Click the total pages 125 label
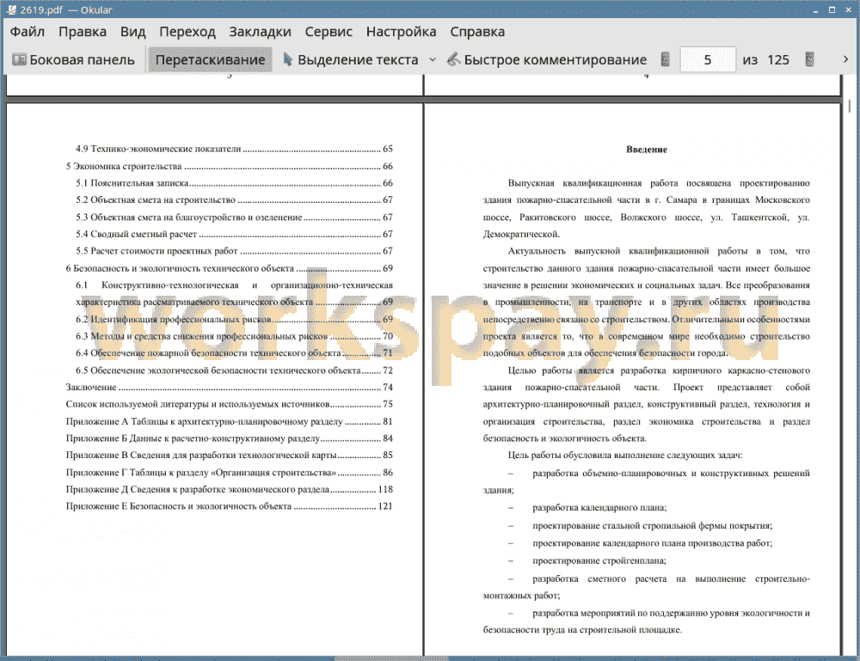 pos(777,60)
